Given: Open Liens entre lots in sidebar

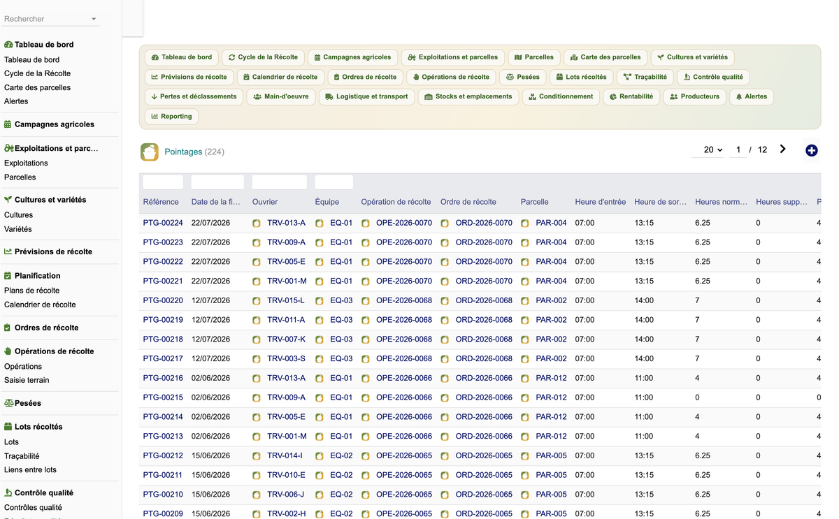Looking at the screenshot, I should click(30, 470).
